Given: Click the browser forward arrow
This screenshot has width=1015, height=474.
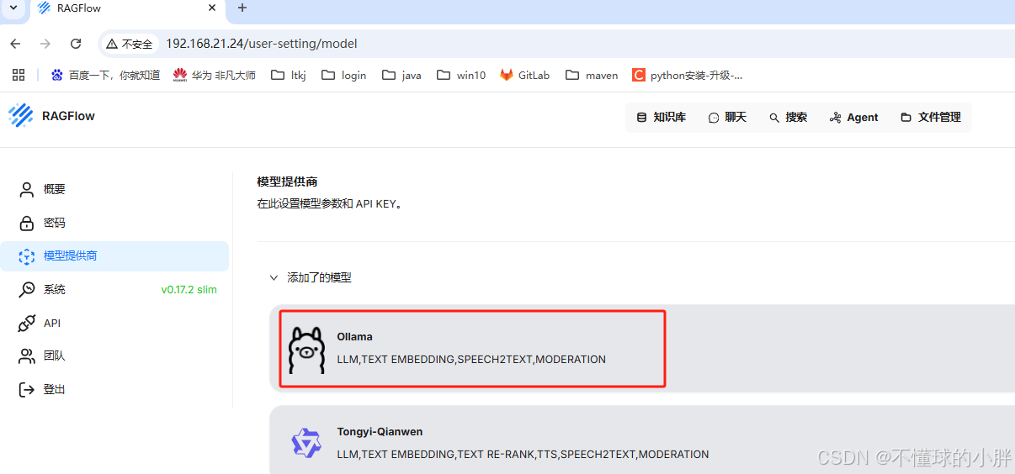Looking at the screenshot, I should coord(45,44).
